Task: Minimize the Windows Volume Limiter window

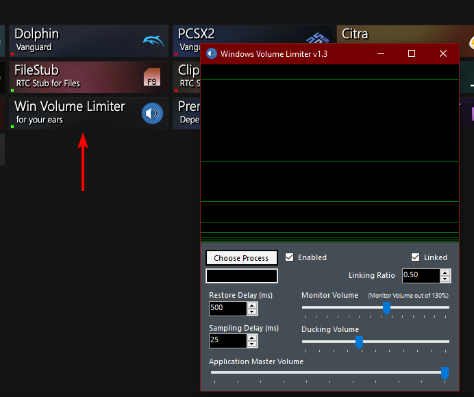Action: [x=381, y=54]
